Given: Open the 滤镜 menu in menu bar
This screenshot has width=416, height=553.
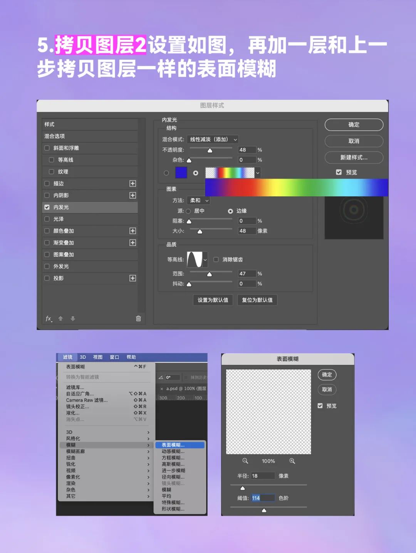Looking at the screenshot, I should 67,357.
